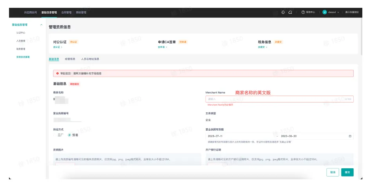
Task: Open the cloud download center icon
Action: click(290, 12)
